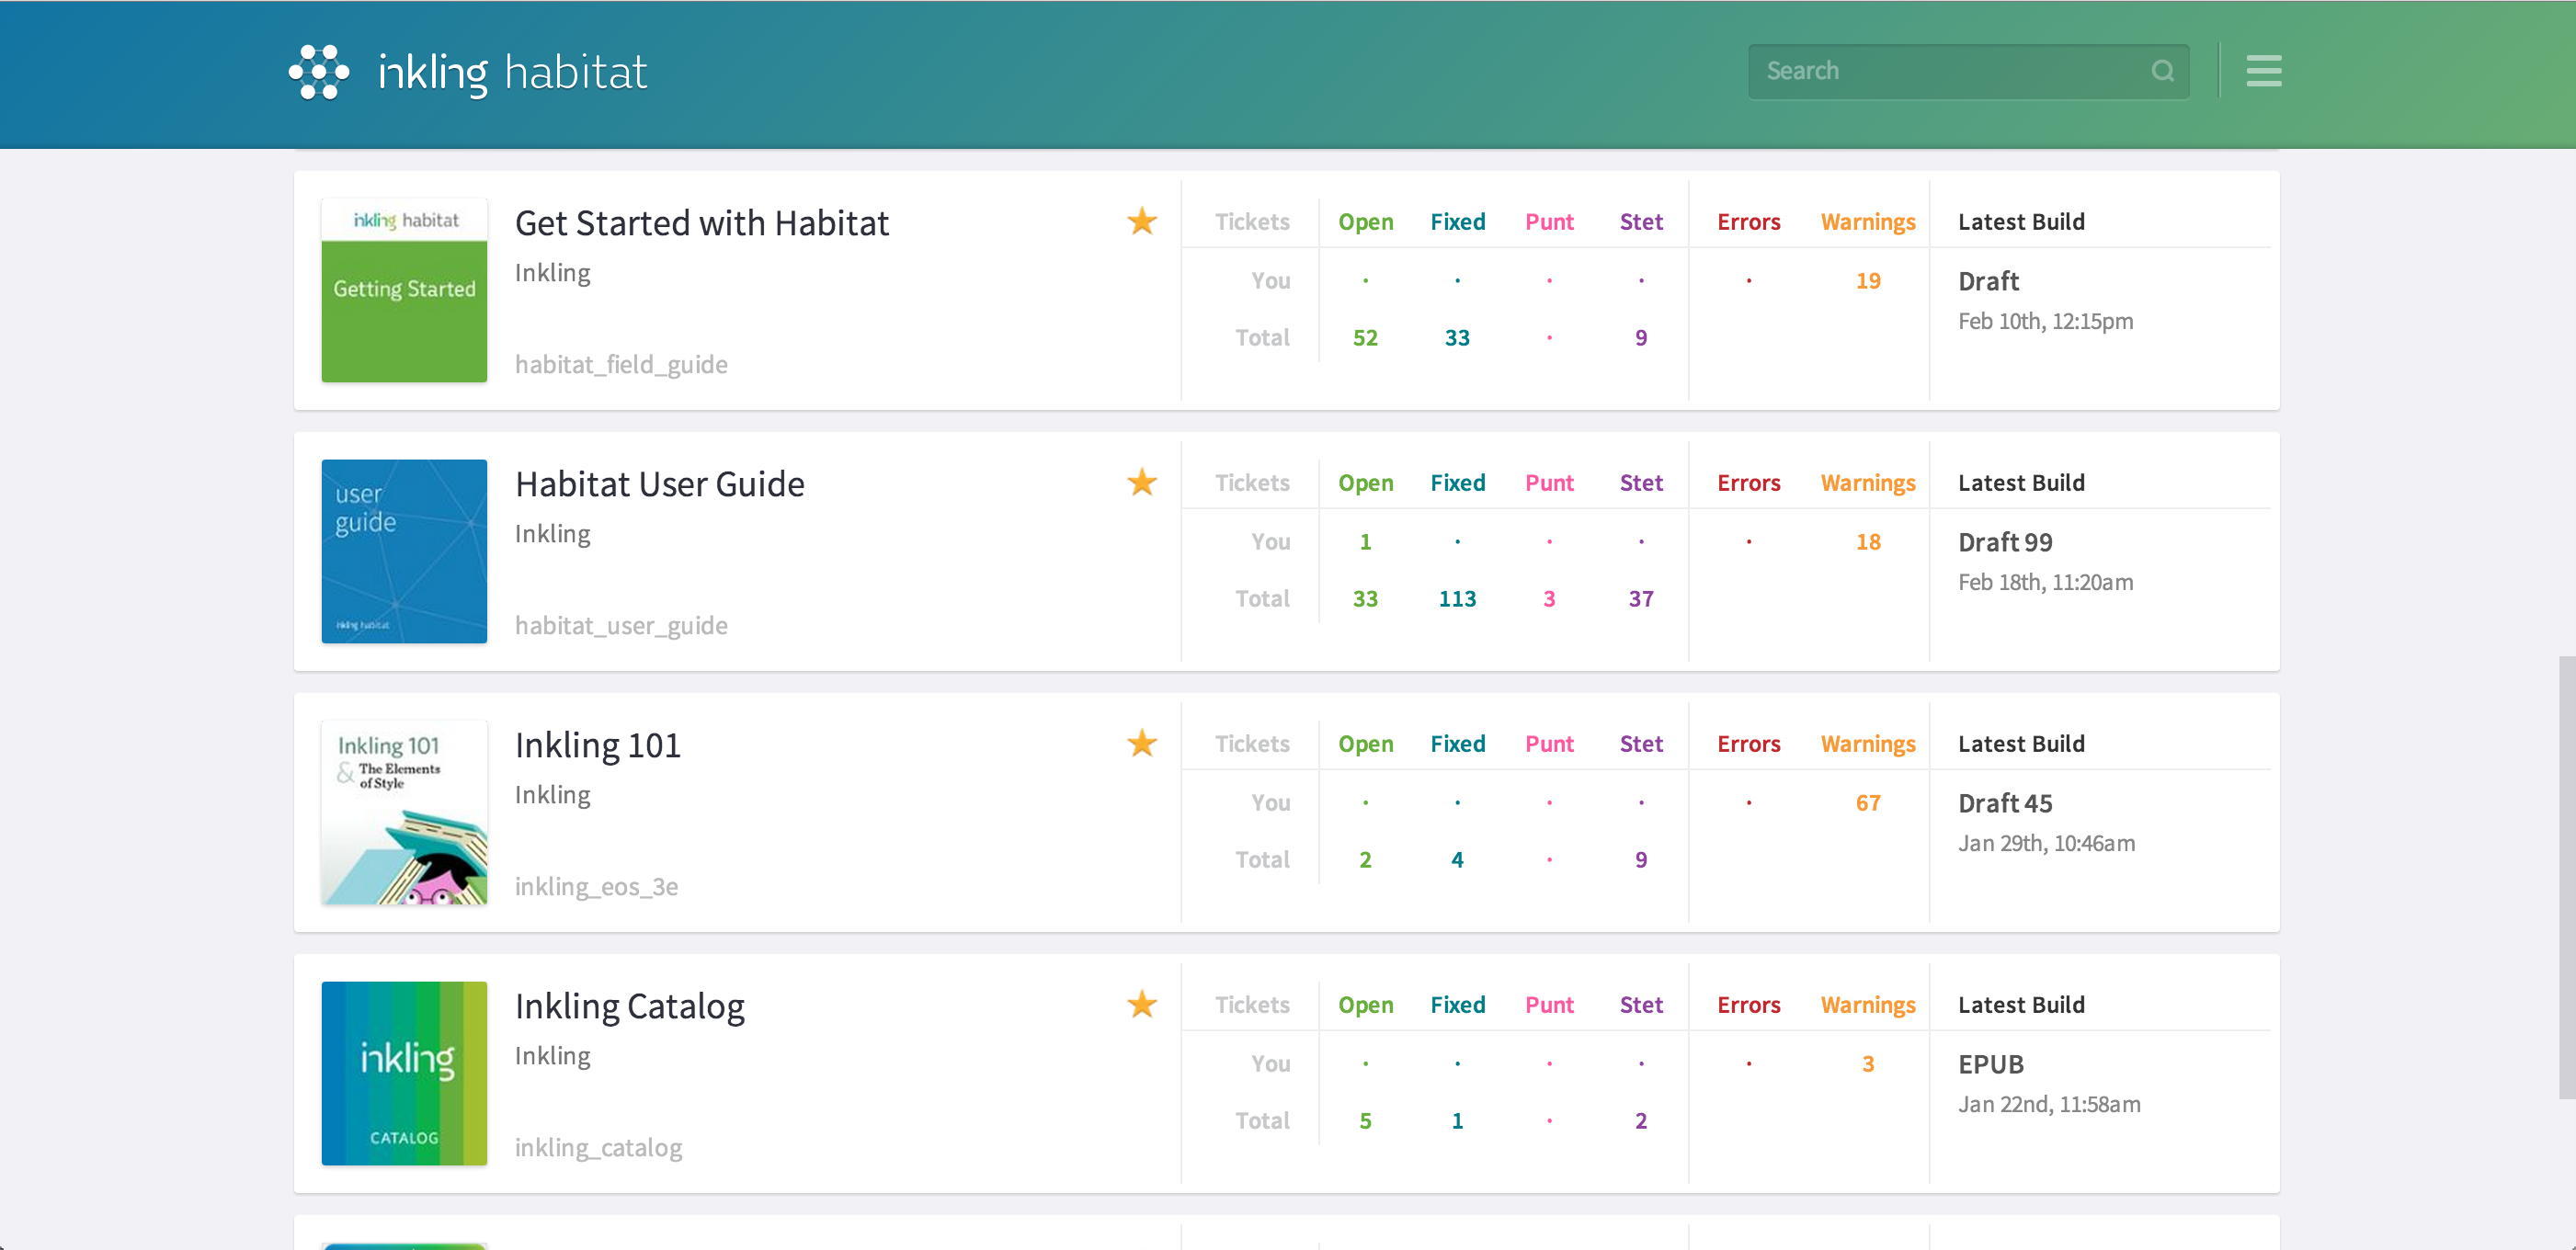Click warnings count 19
2576x1250 pixels.
[x=1868, y=281]
